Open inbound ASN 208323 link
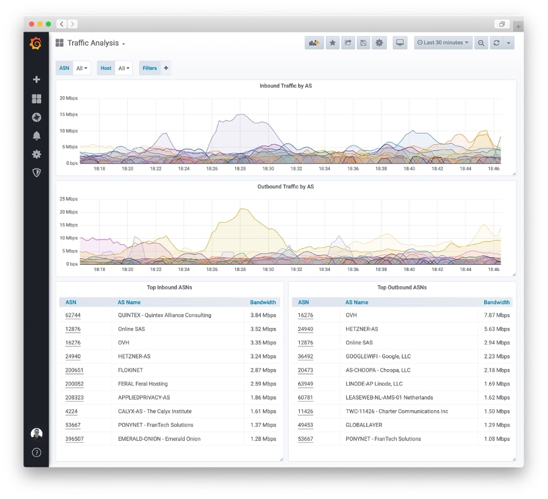The height and width of the screenshot is (499, 548). click(x=75, y=398)
